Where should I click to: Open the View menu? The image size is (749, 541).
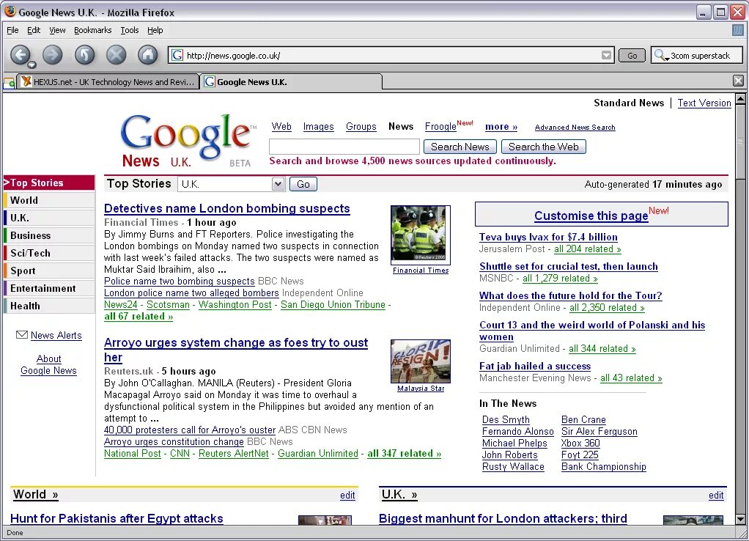(57, 30)
